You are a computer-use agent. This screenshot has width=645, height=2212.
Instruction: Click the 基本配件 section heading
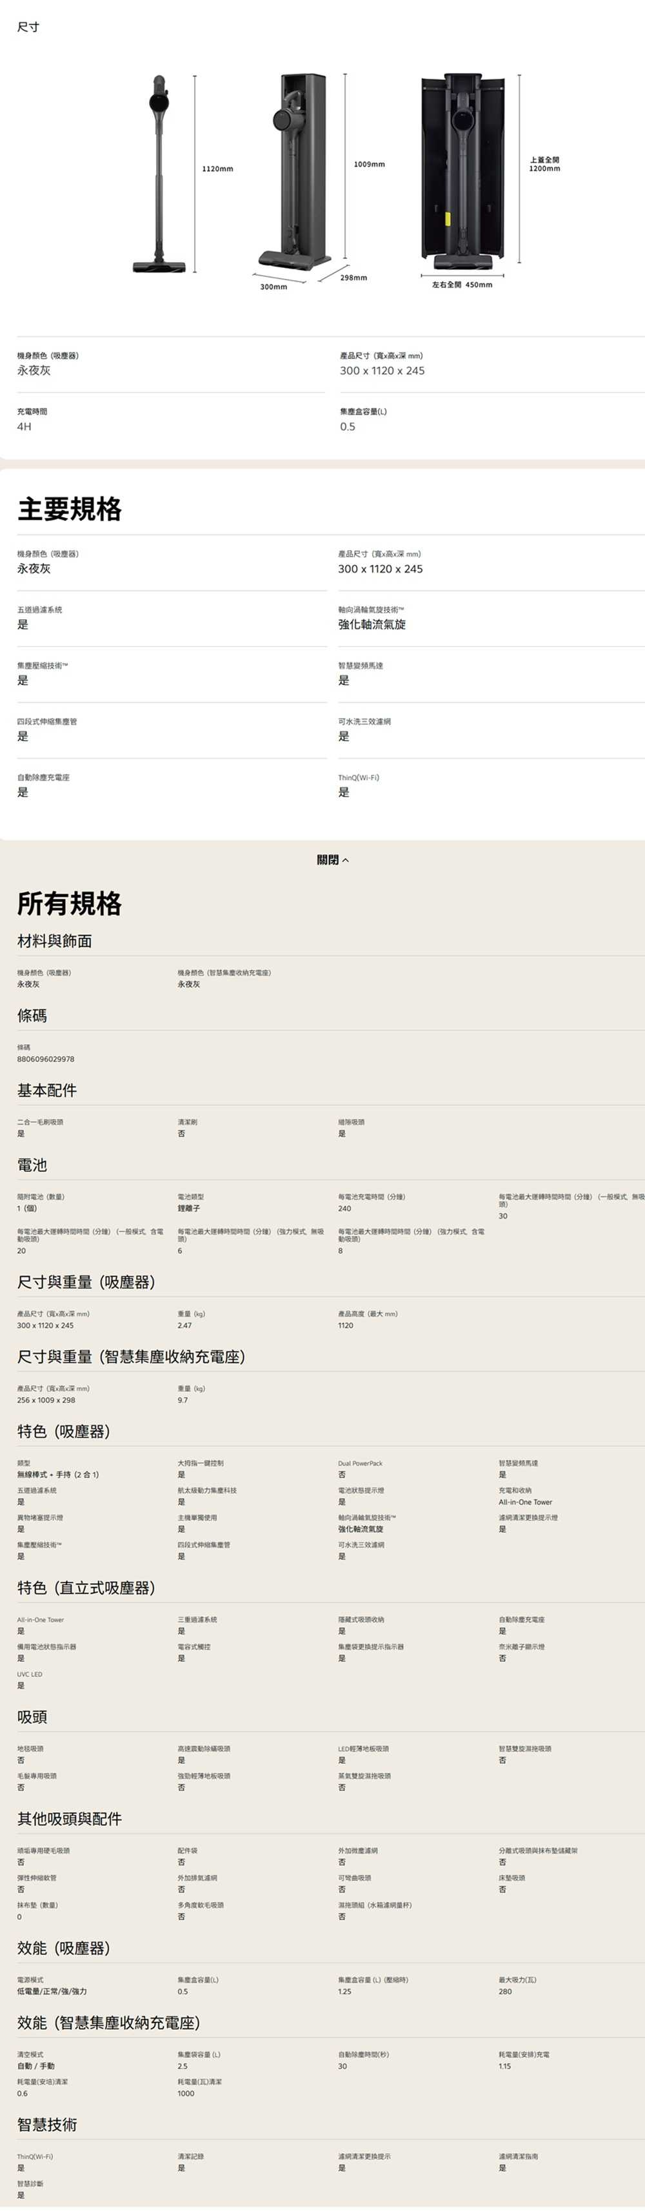point(47,1091)
